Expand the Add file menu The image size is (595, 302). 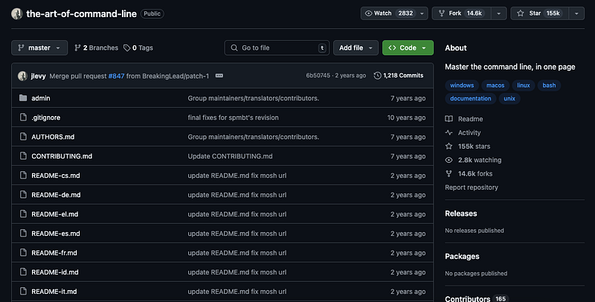tap(356, 48)
